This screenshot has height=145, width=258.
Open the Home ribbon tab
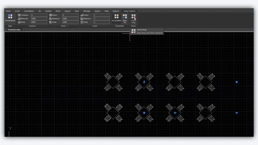8,11
